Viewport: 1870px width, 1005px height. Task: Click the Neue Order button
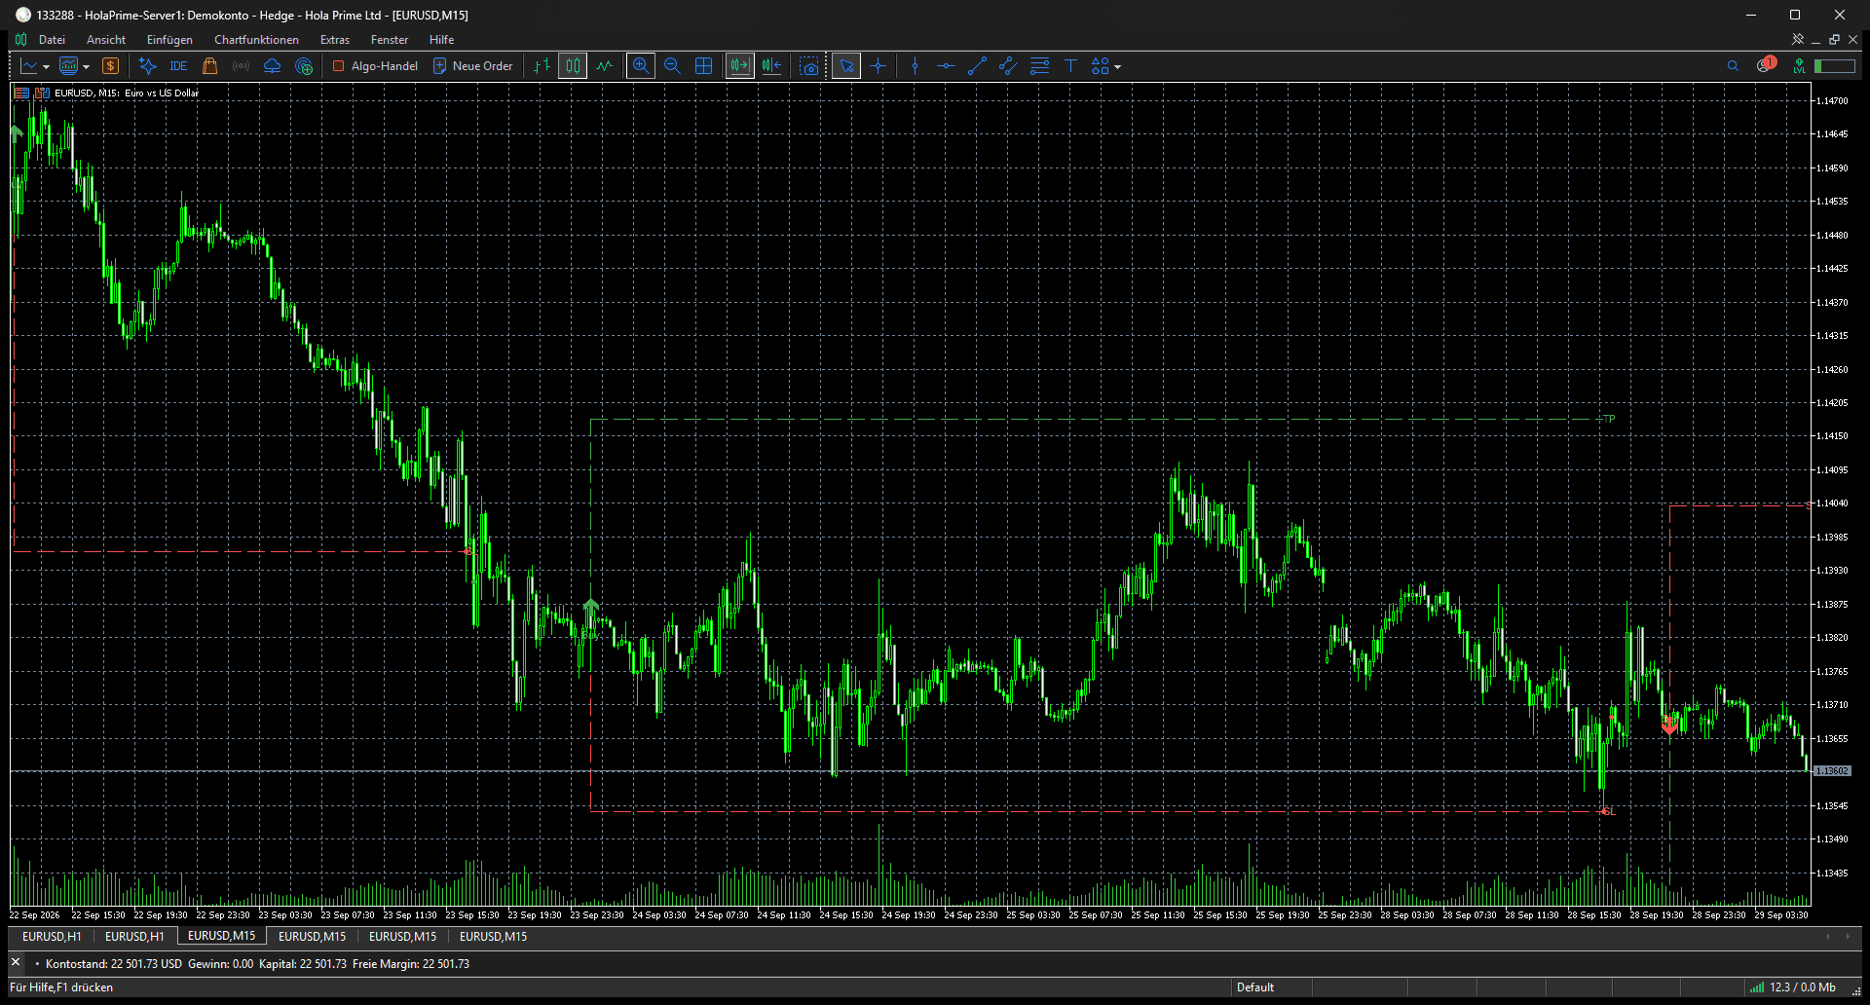pyautogui.click(x=473, y=66)
